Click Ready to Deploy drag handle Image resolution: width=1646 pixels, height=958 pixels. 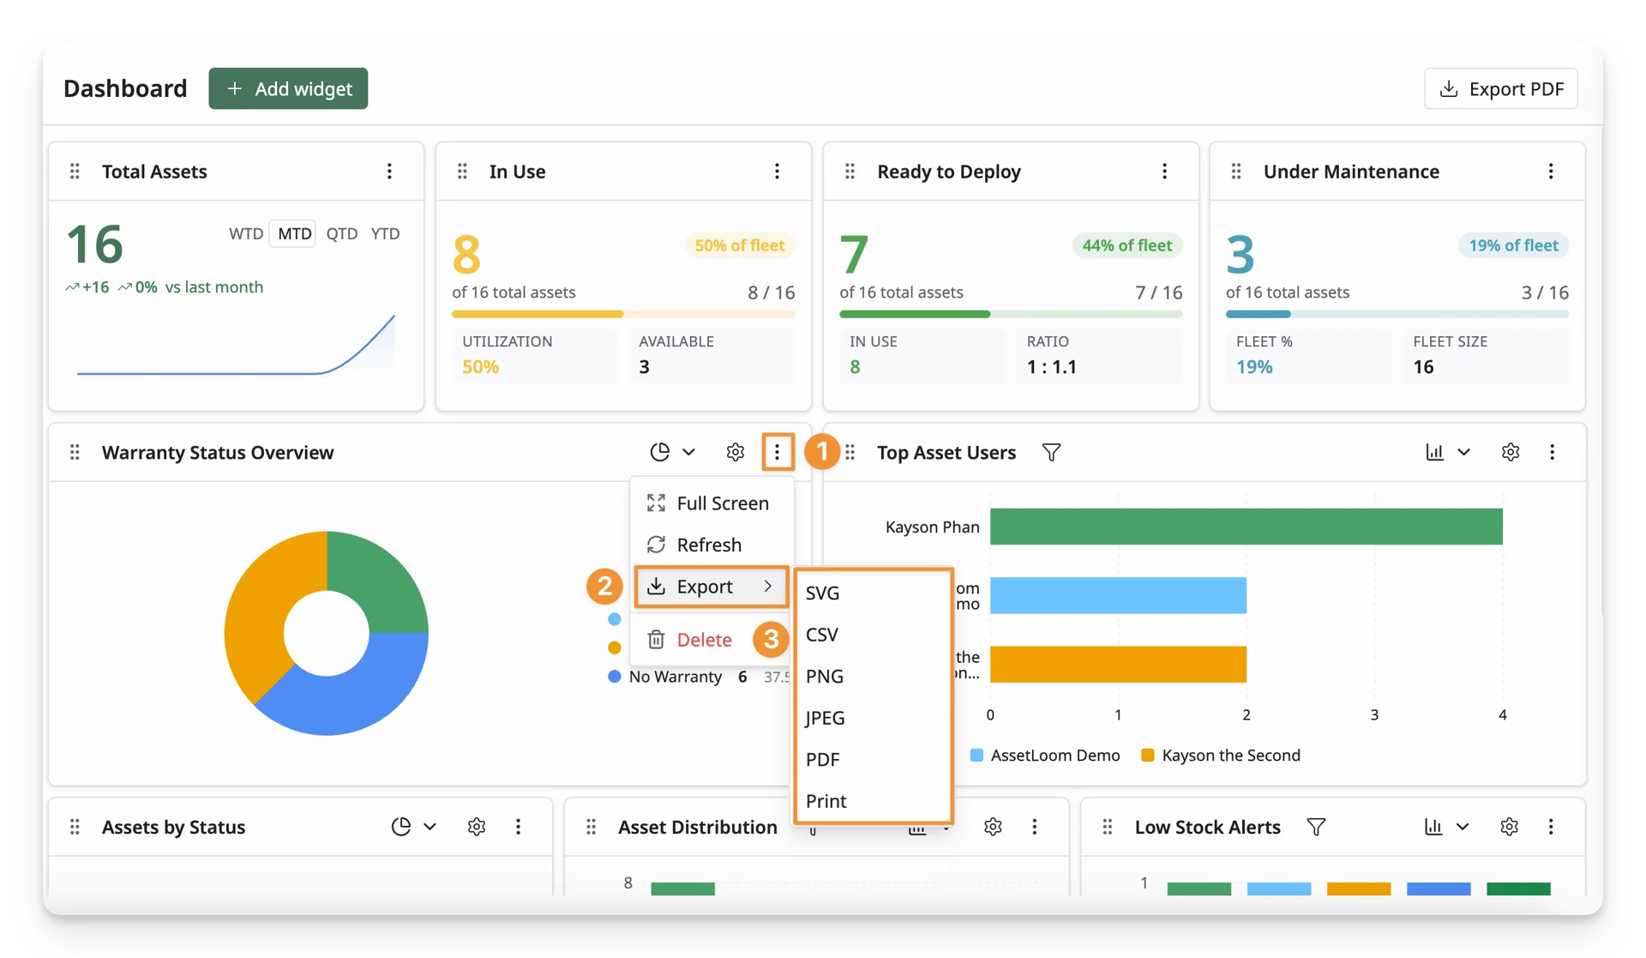(x=850, y=172)
